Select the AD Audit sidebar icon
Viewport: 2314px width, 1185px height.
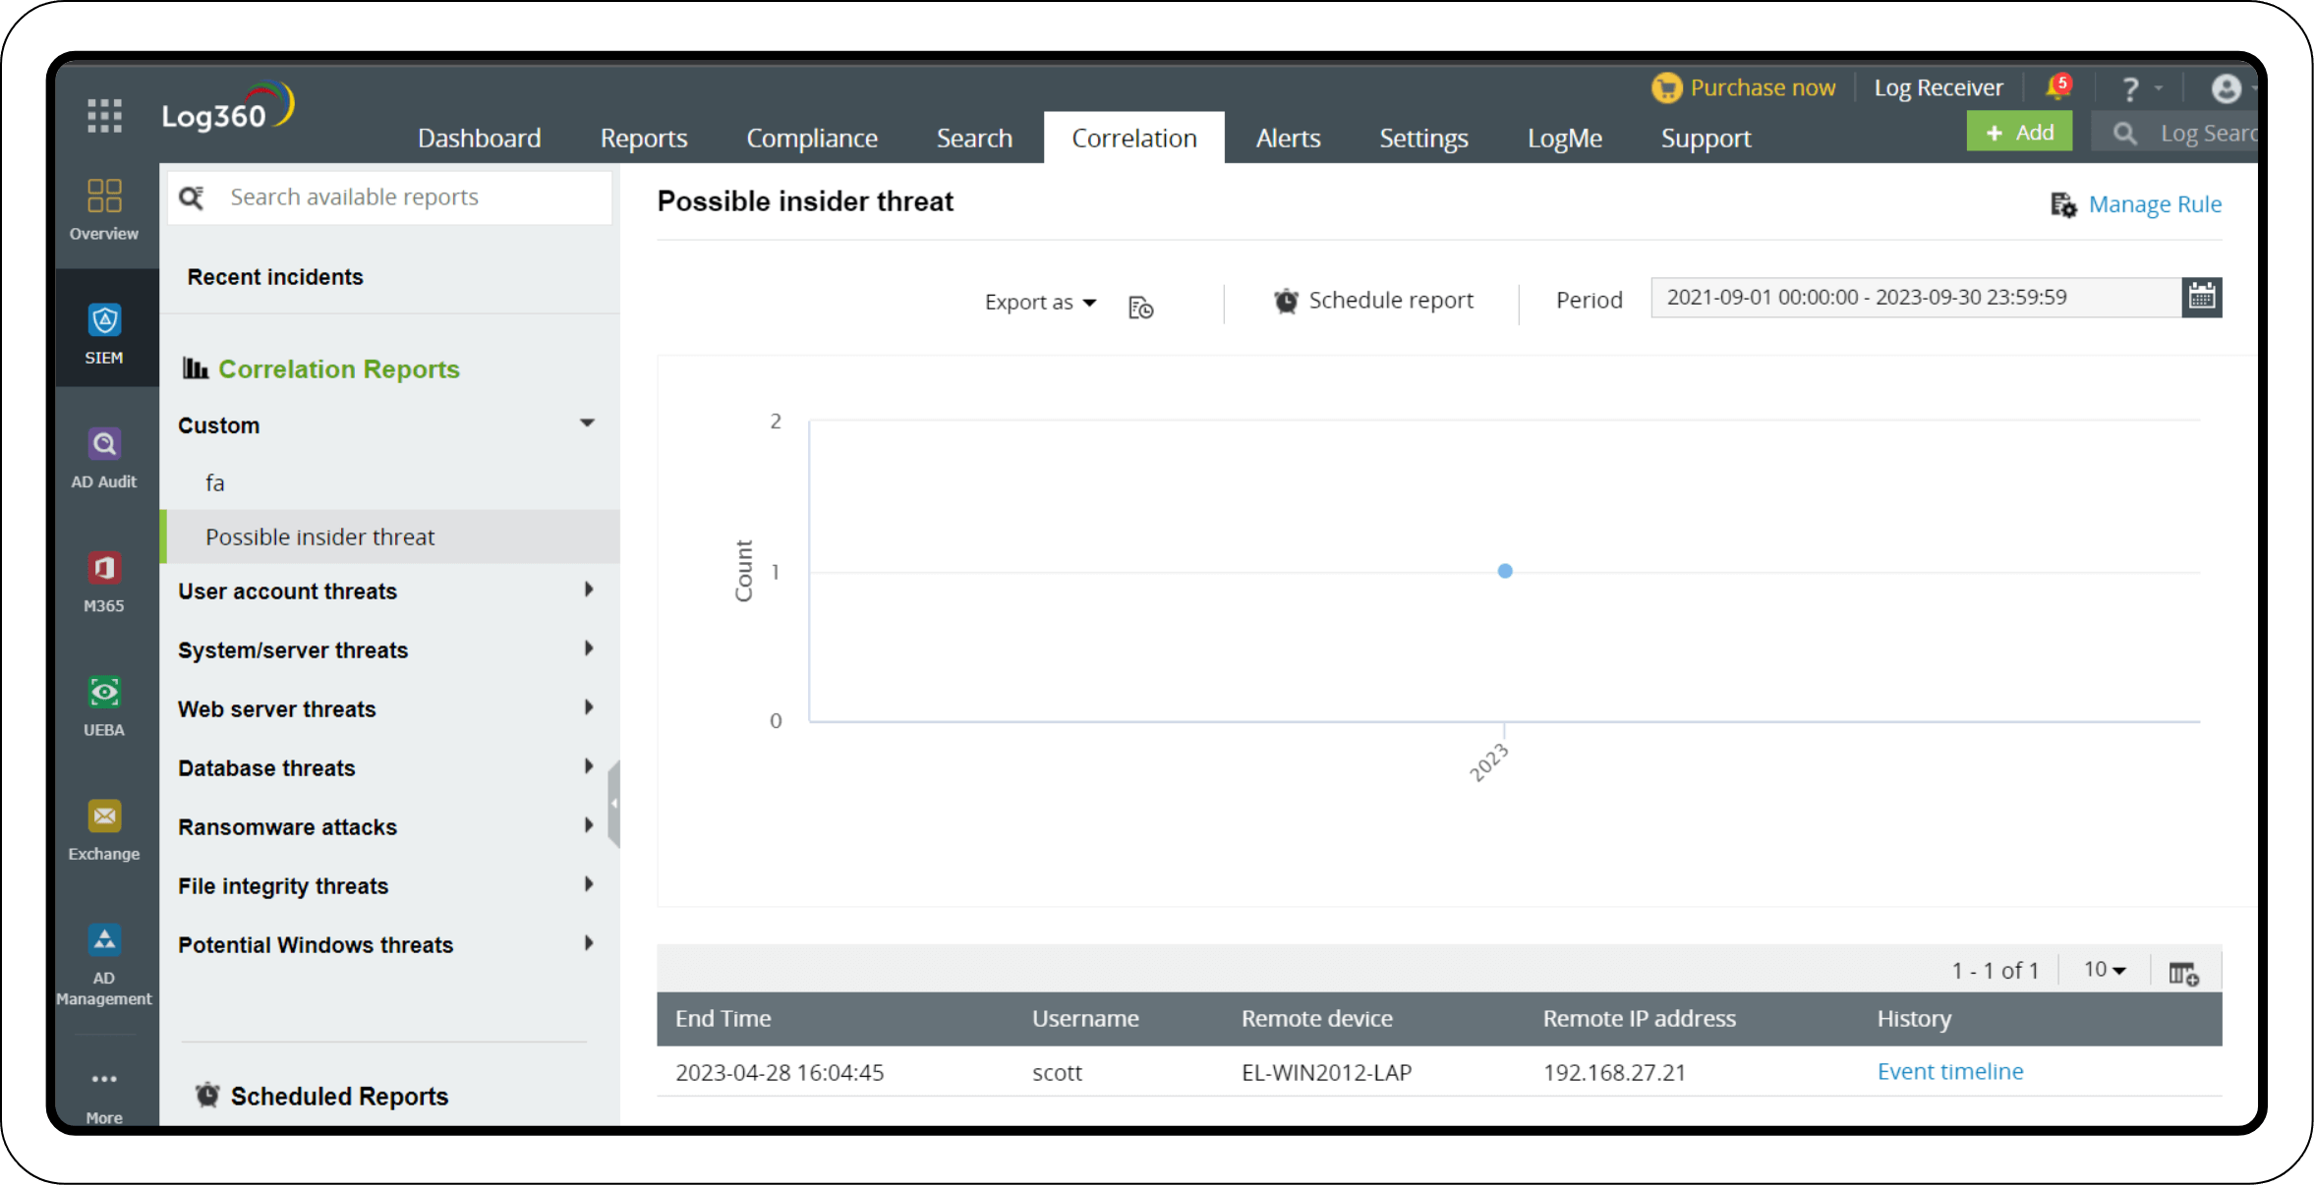103,455
